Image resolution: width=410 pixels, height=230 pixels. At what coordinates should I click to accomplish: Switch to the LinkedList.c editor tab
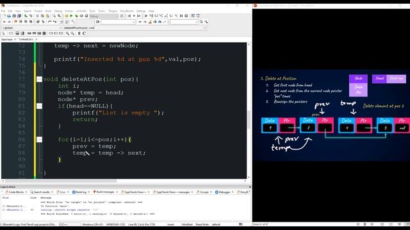pos(26,40)
